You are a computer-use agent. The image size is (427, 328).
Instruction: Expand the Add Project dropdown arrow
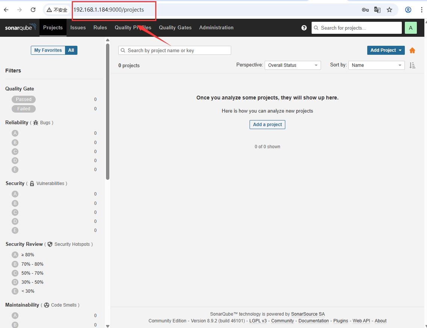[400, 50]
